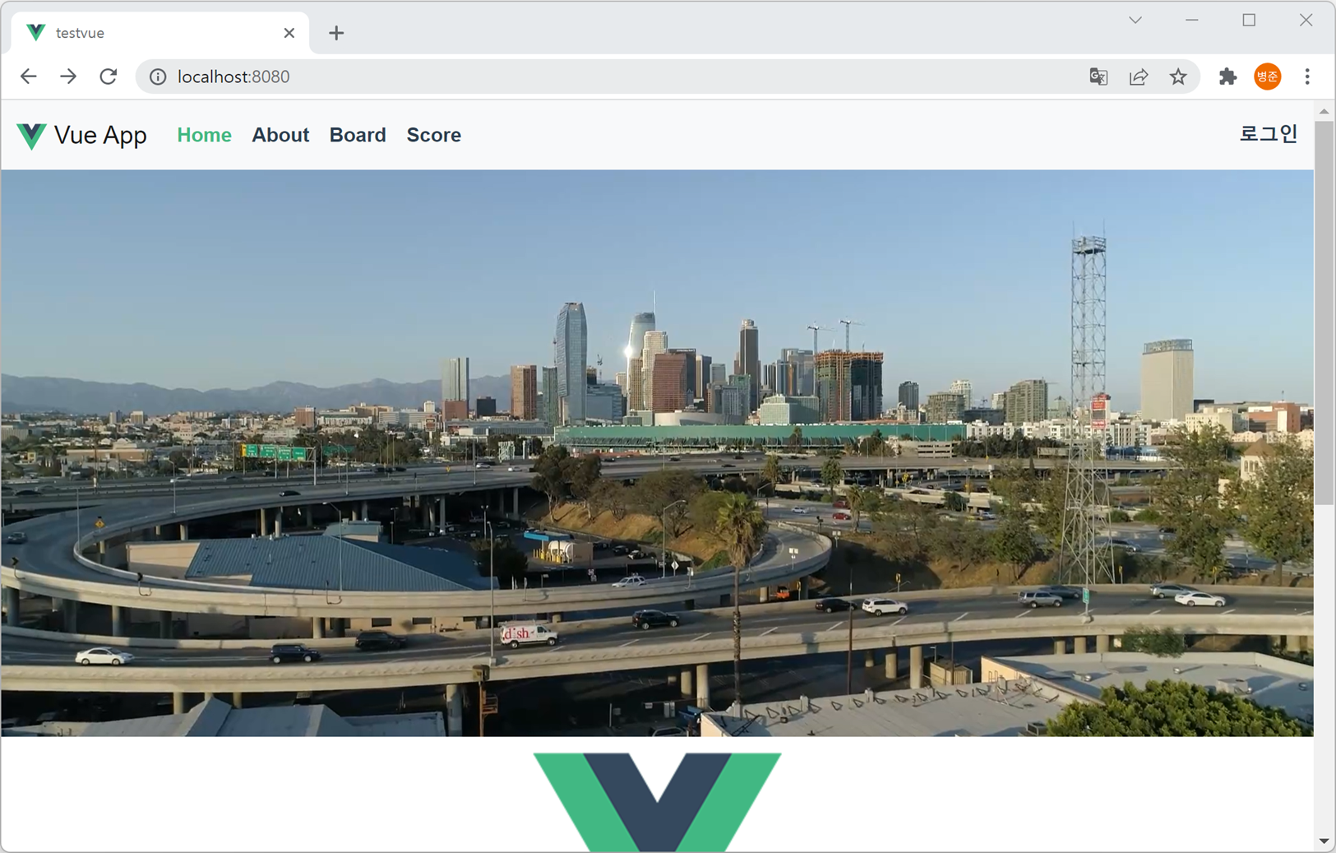Viewport: 1336px width, 853px height.
Task: Reload the localhost page
Action: (109, 76)
